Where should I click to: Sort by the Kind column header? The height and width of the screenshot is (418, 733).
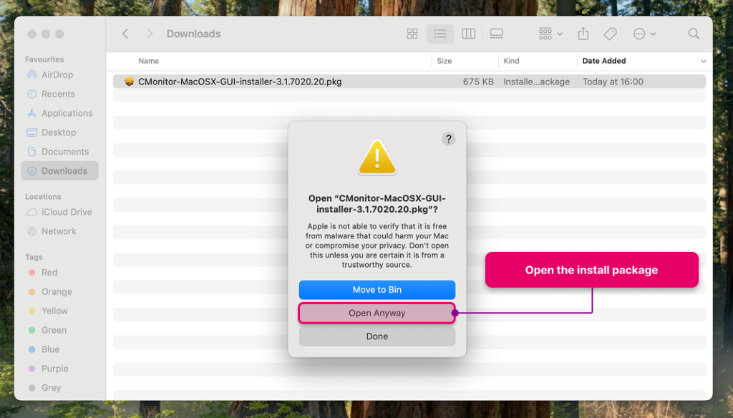511,61
